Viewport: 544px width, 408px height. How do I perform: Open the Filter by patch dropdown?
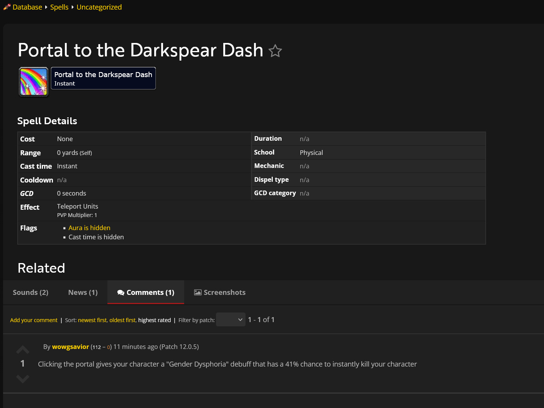(231, 319)
